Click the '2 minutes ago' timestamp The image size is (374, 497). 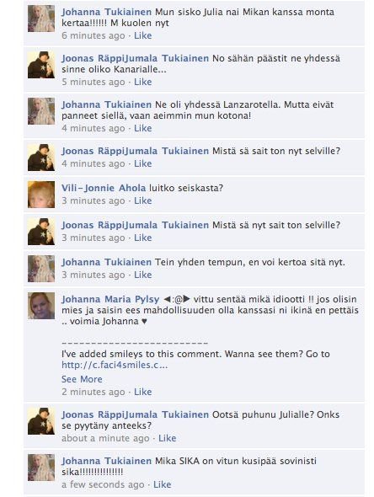tap(93, 392)
